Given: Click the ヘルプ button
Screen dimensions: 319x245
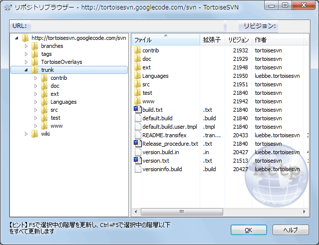Looking at the screenshot, I should click(x=291, y=230).
